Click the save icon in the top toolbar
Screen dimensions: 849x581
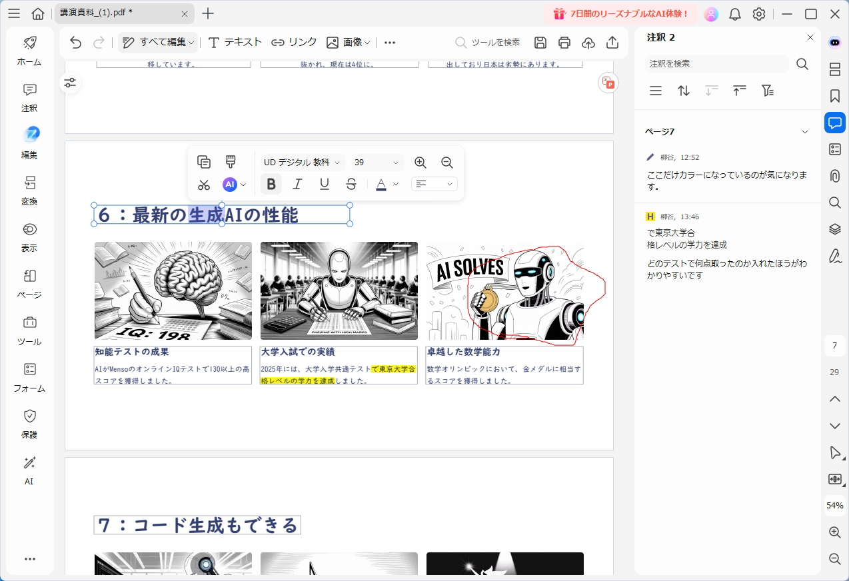540,42
